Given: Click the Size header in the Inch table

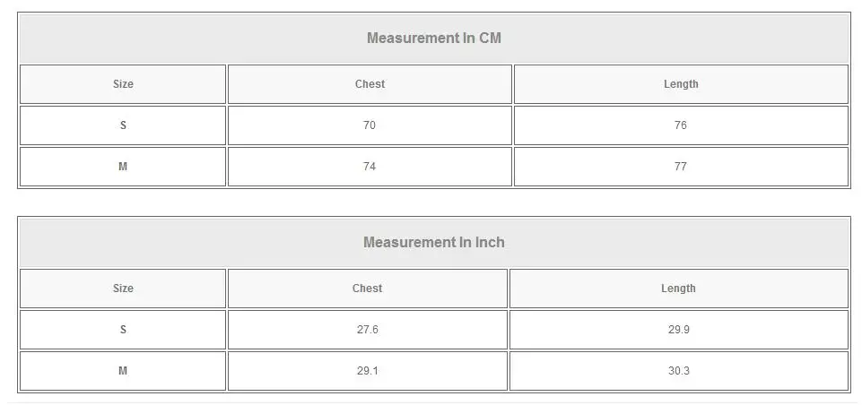Looking at the screenshot, I should pyautogui.click(x=123, y=289).
